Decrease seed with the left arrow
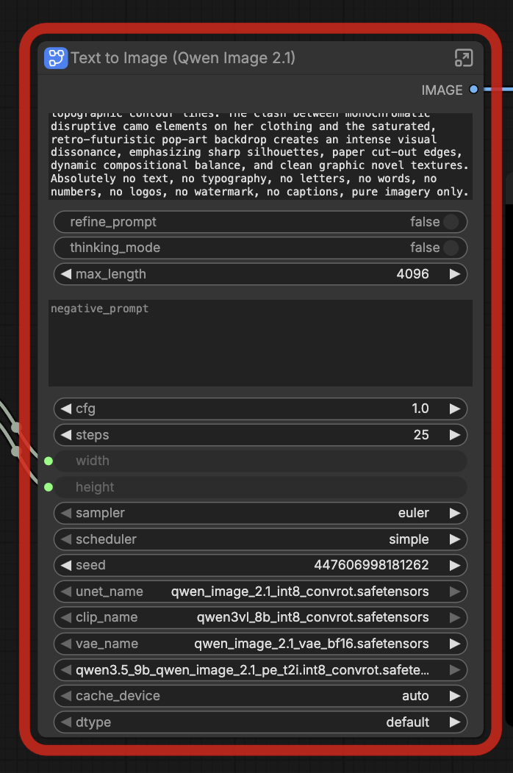513x773 pixels. pyautogui.click(x=66, y=566)
